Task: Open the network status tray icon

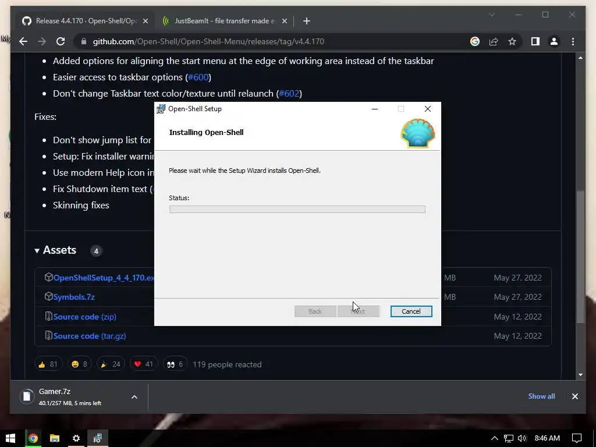Action: 509,439
